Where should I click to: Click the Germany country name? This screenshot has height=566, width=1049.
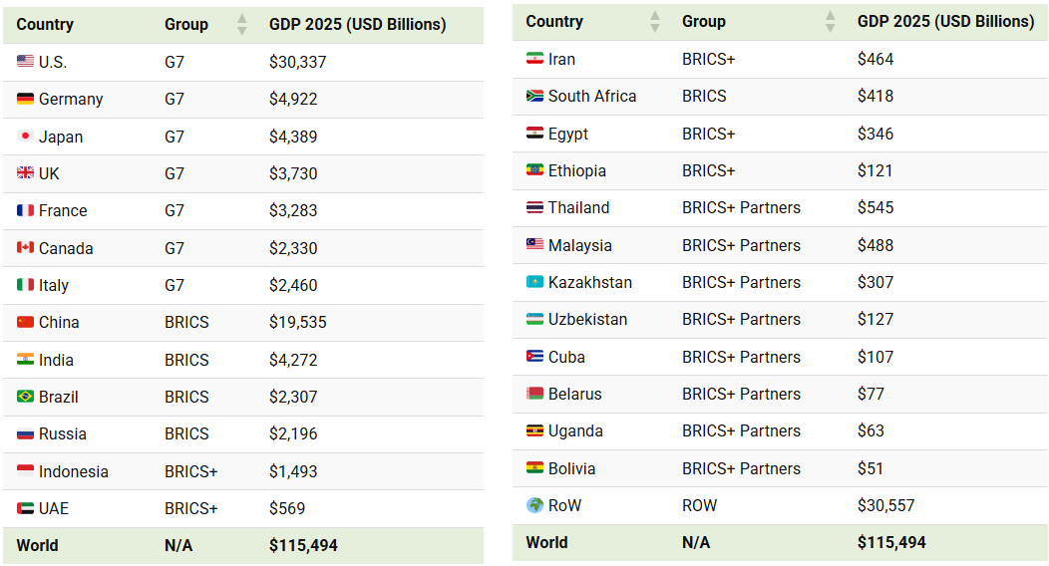[71, 99]
